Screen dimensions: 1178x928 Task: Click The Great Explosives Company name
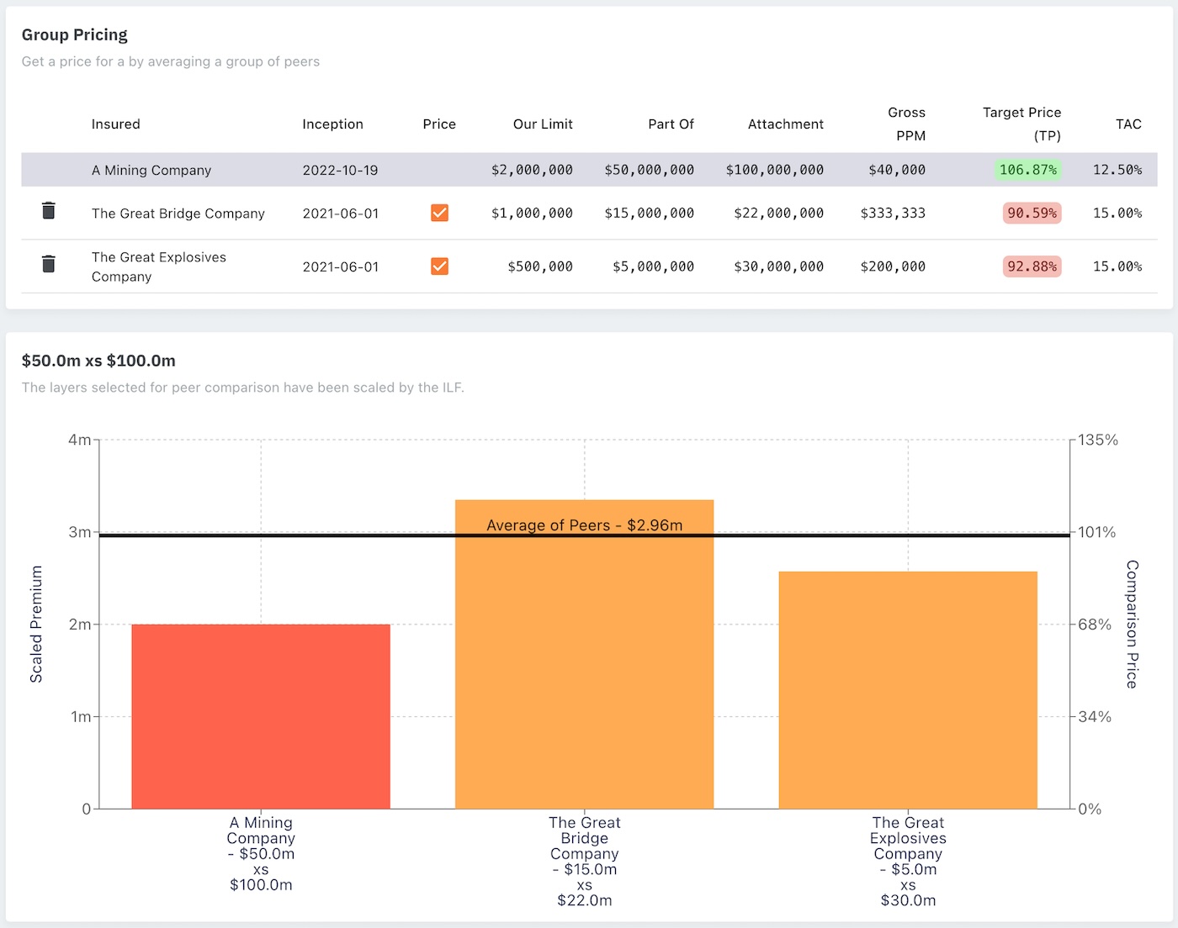[x=159, y=266]
